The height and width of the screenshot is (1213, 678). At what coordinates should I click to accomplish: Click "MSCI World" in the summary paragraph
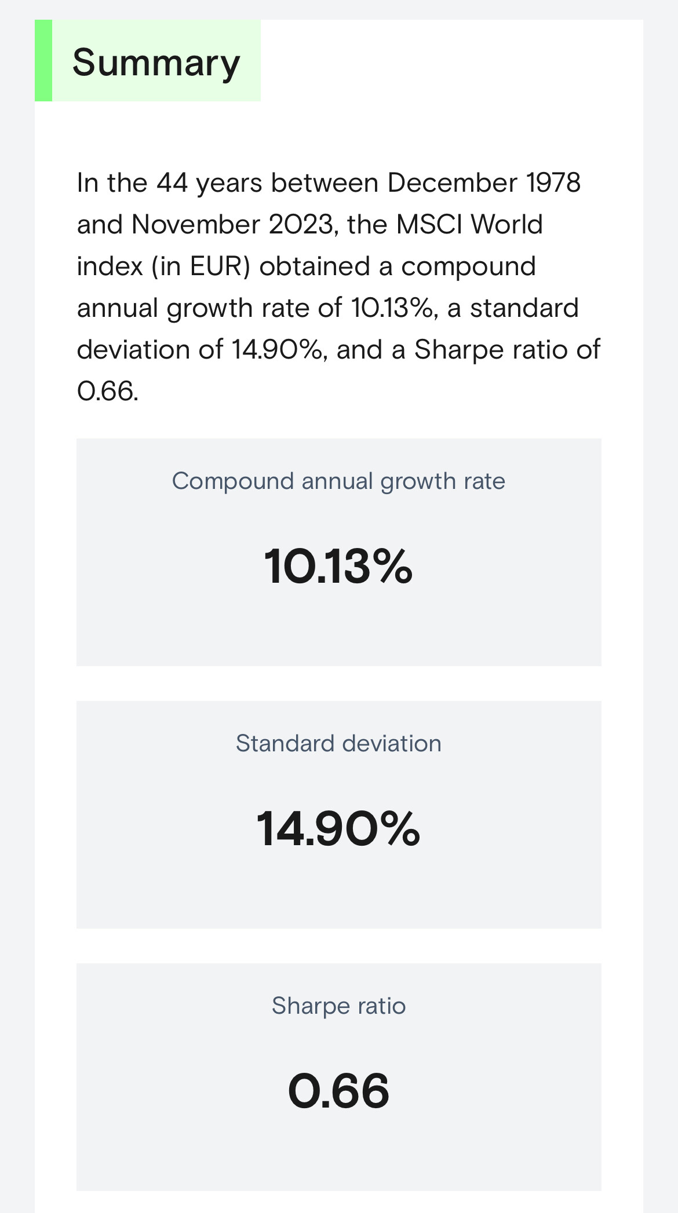469,225
